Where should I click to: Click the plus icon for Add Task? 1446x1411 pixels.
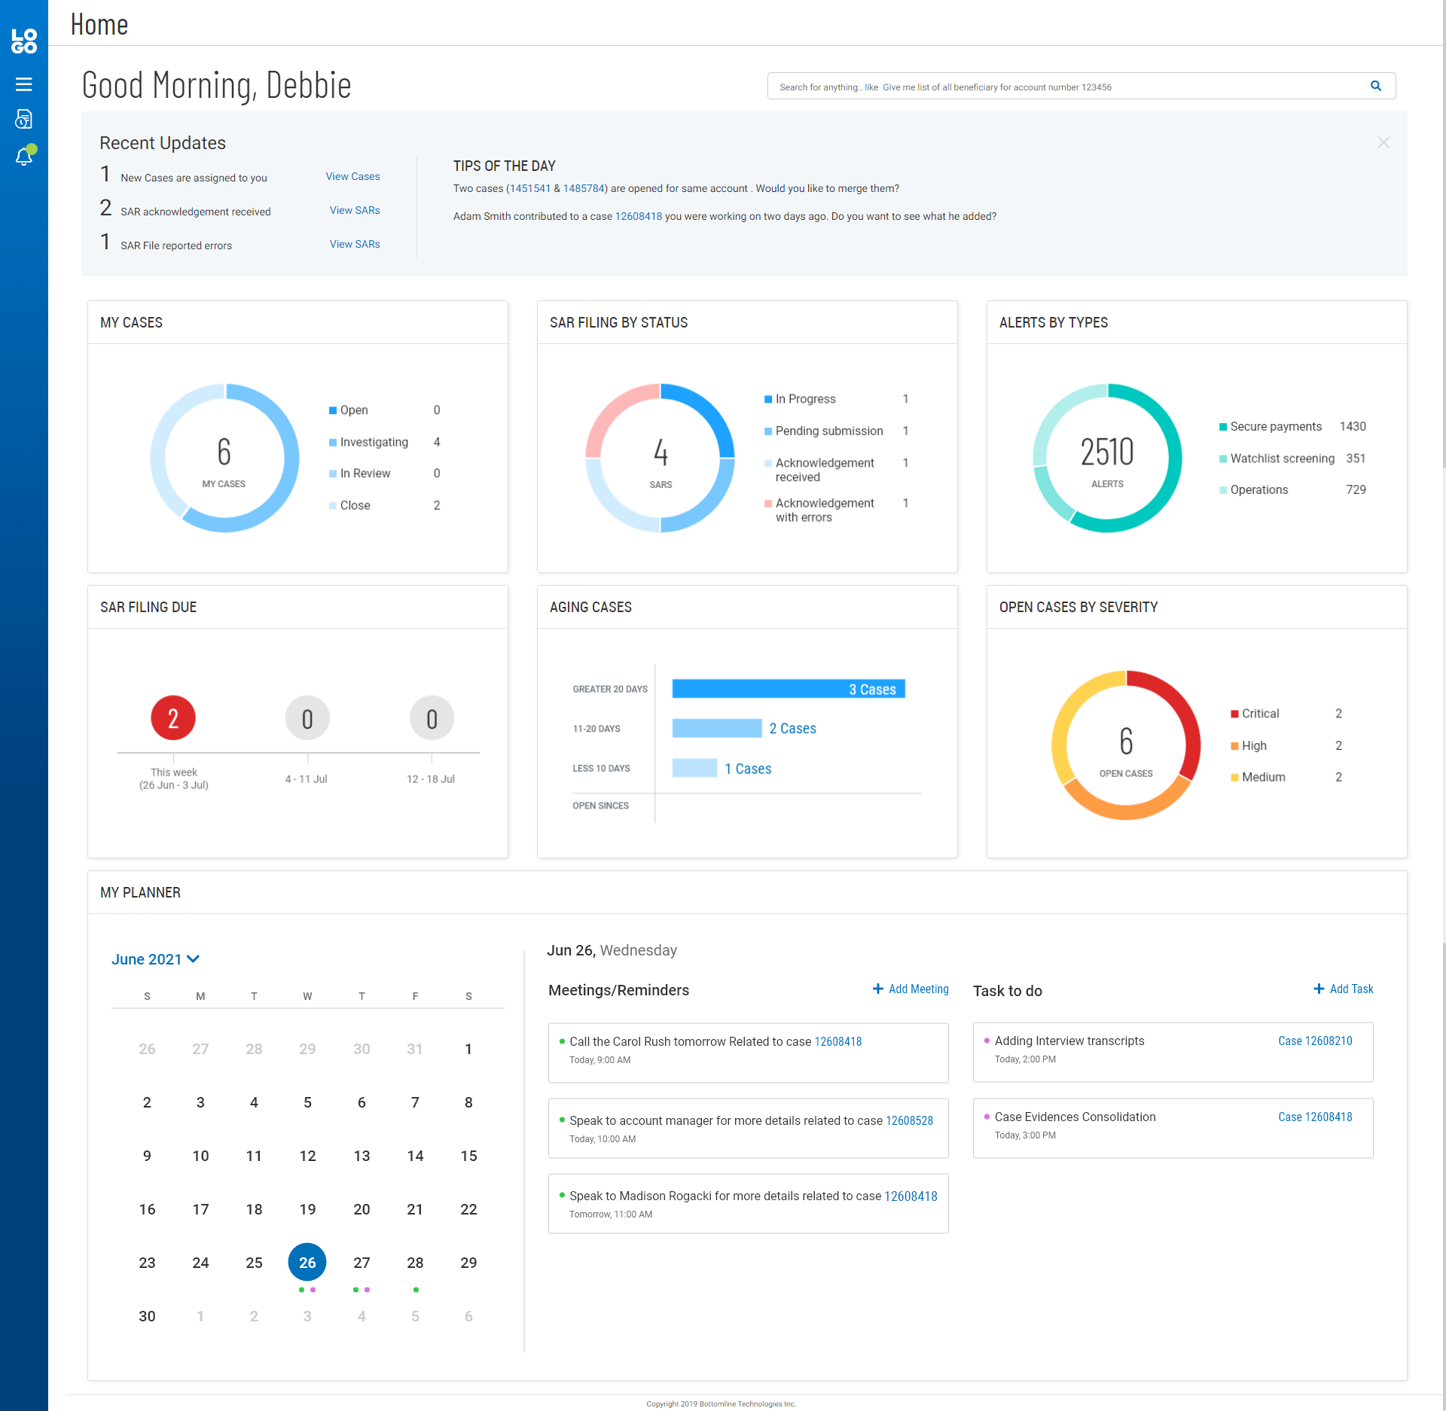[x=1319, y=989]
